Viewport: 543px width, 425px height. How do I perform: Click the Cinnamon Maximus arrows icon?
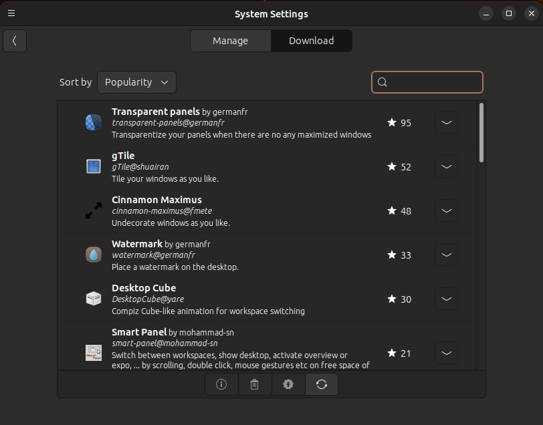[94, 210]
